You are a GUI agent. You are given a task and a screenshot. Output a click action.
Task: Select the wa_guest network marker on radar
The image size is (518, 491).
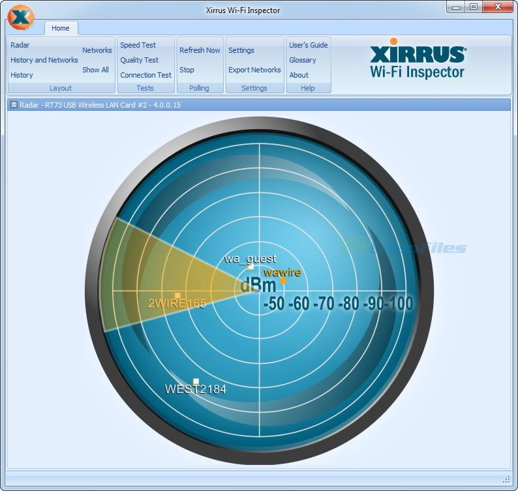(251, 267)
